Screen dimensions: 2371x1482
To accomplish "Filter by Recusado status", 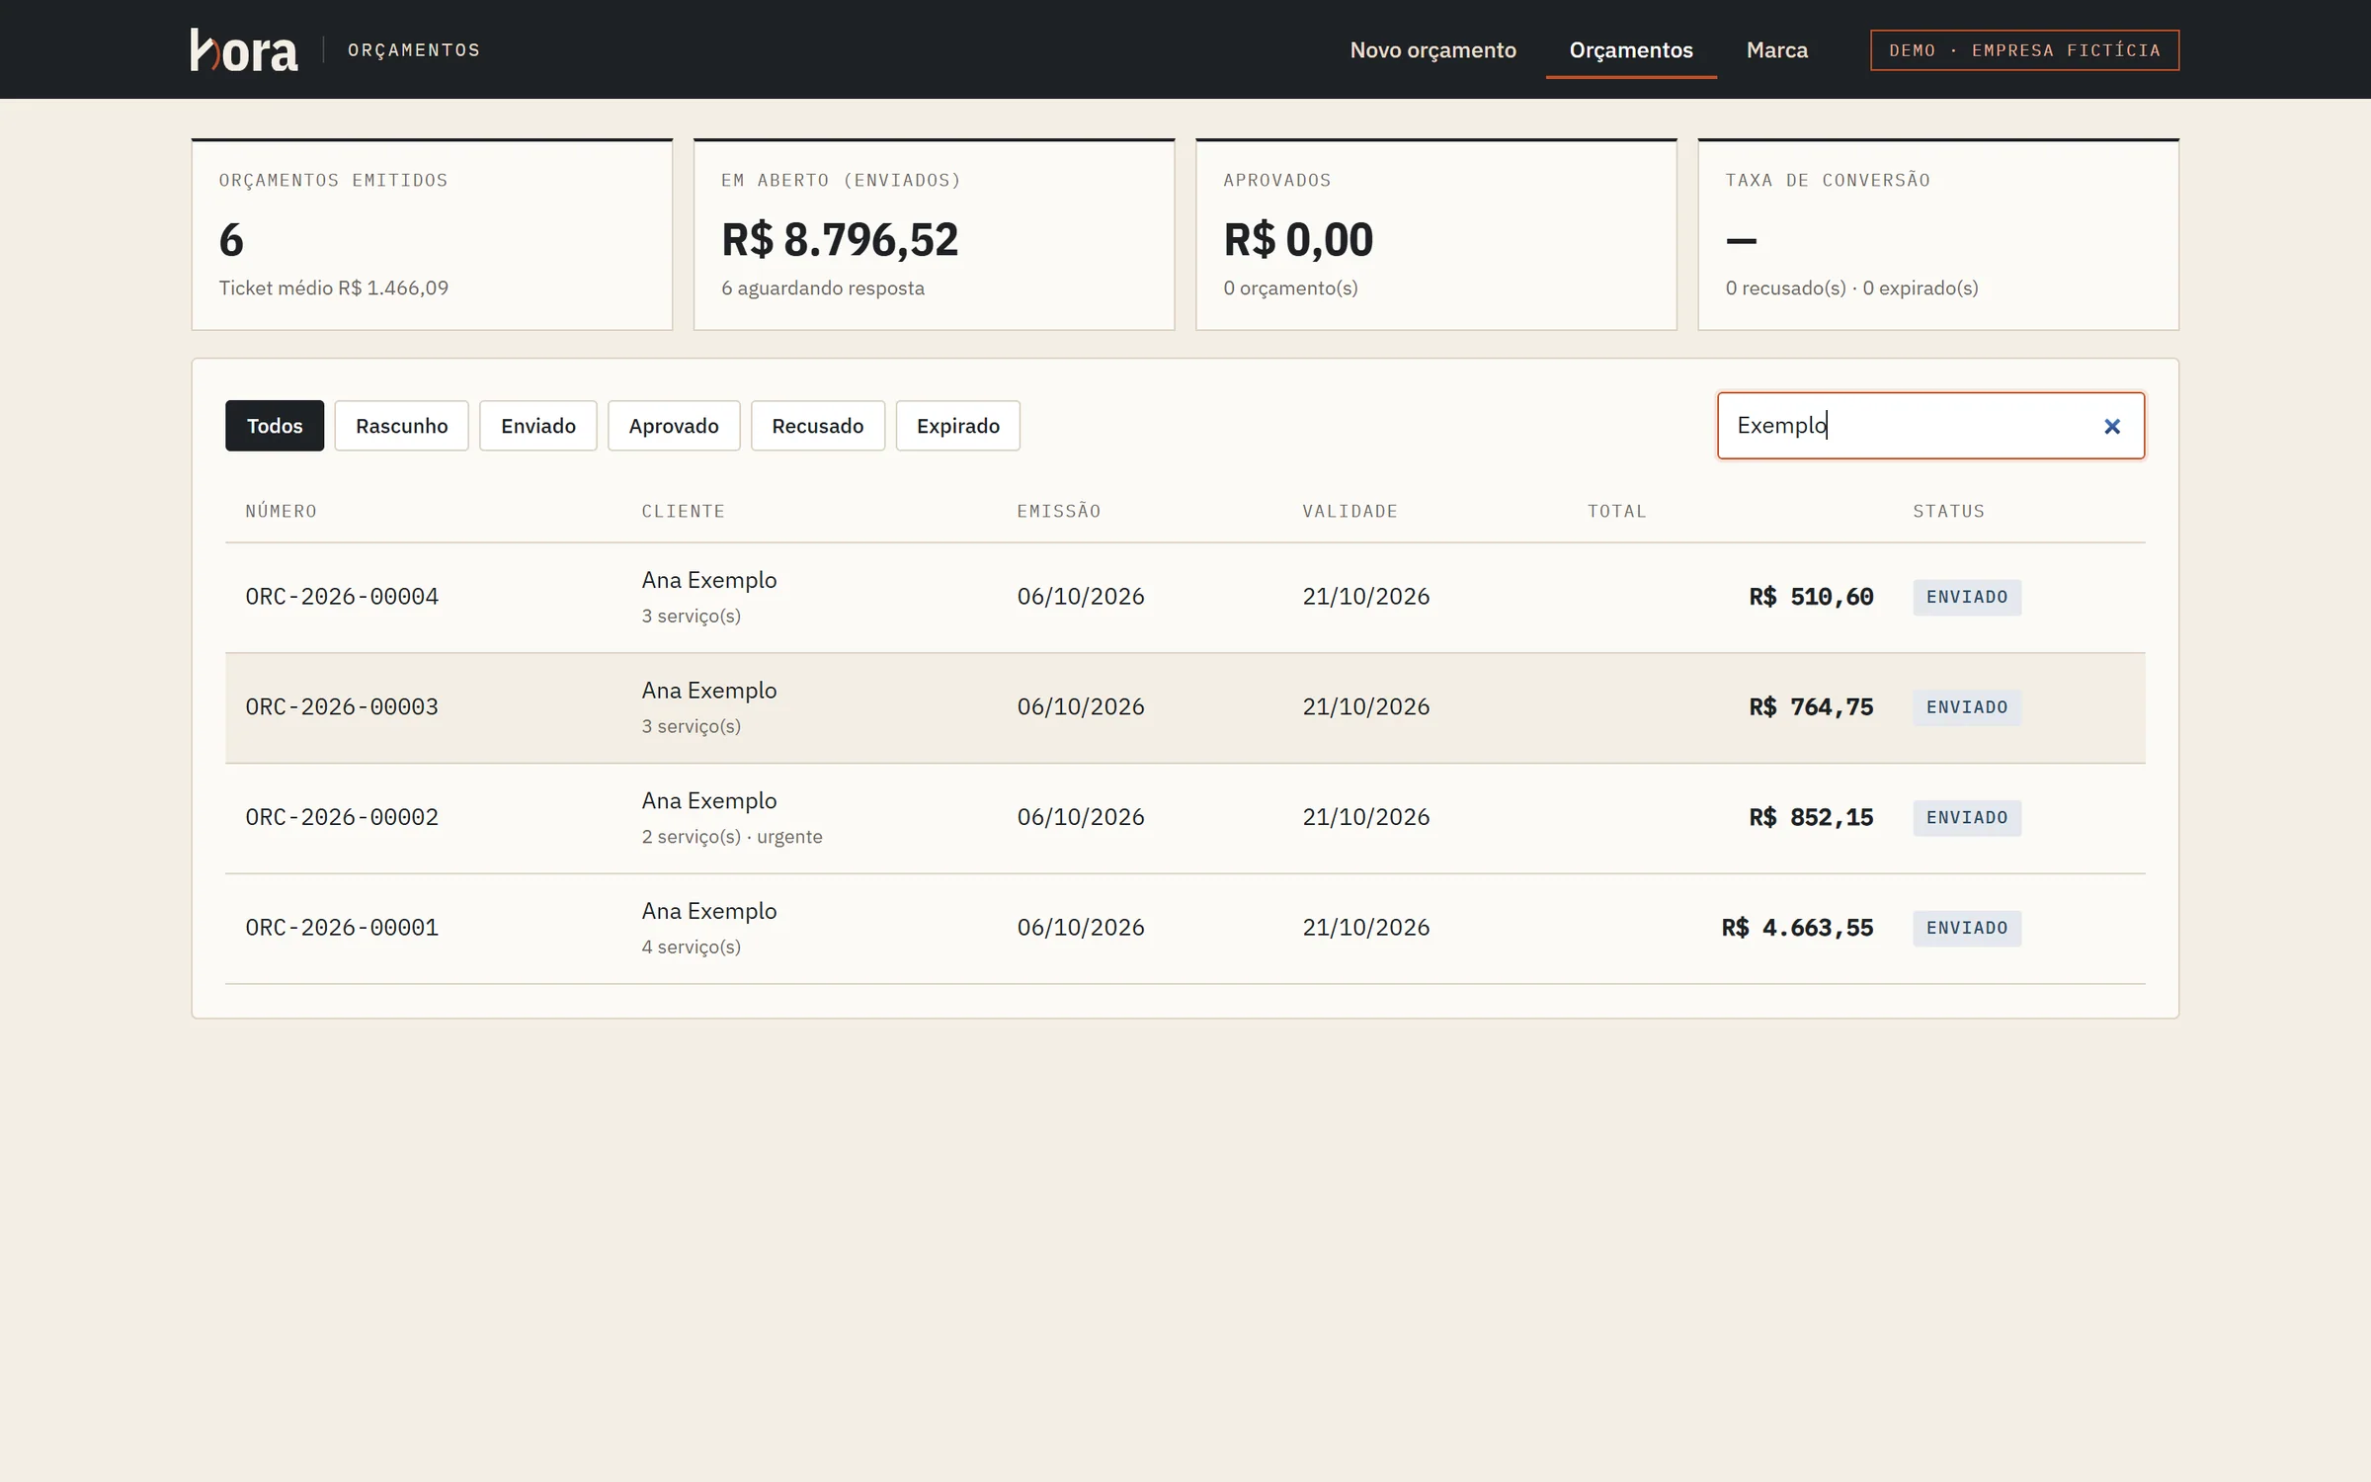I will point(818,426).
